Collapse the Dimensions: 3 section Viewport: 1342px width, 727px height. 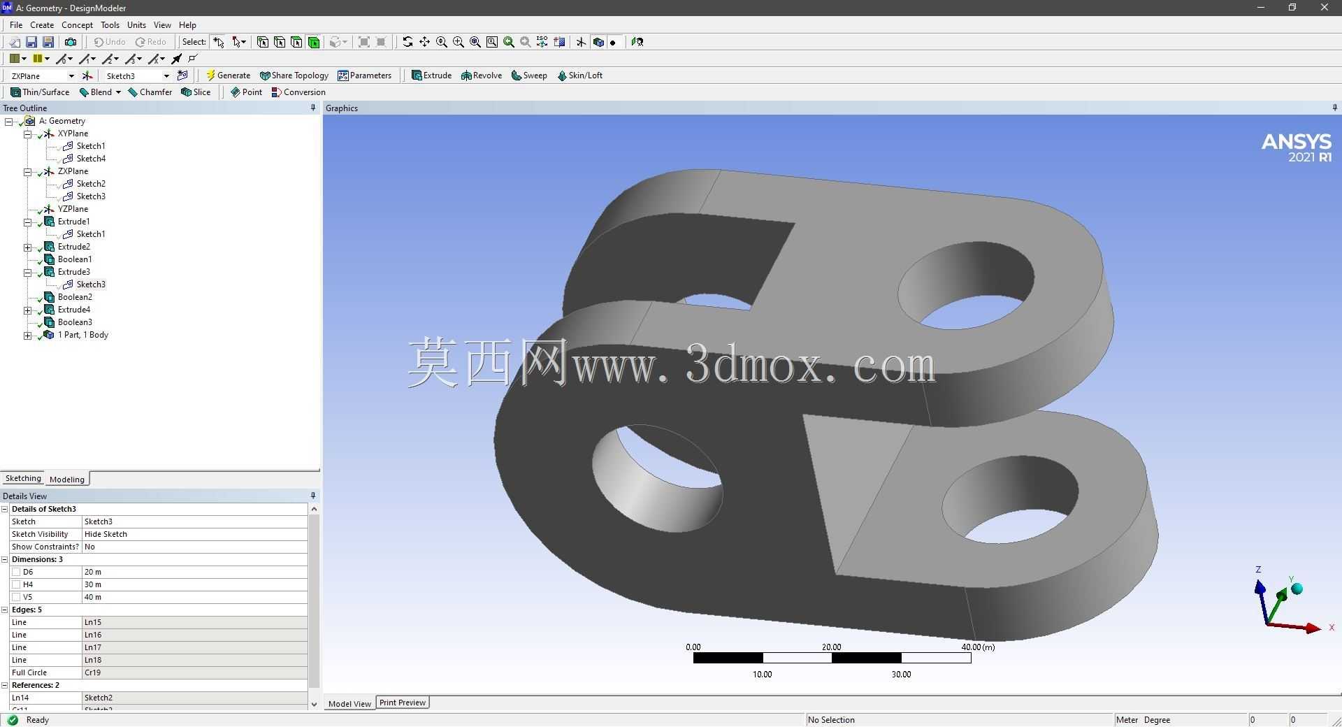pos(5,559)
